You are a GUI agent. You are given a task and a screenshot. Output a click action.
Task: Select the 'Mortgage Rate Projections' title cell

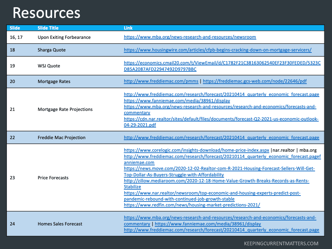[x=65, y=110]
